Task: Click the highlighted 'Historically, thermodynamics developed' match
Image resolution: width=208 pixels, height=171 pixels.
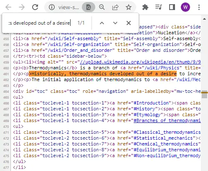Action: coord(103,74)
